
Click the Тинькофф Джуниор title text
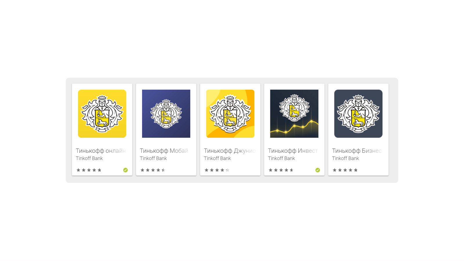point(230,151)
